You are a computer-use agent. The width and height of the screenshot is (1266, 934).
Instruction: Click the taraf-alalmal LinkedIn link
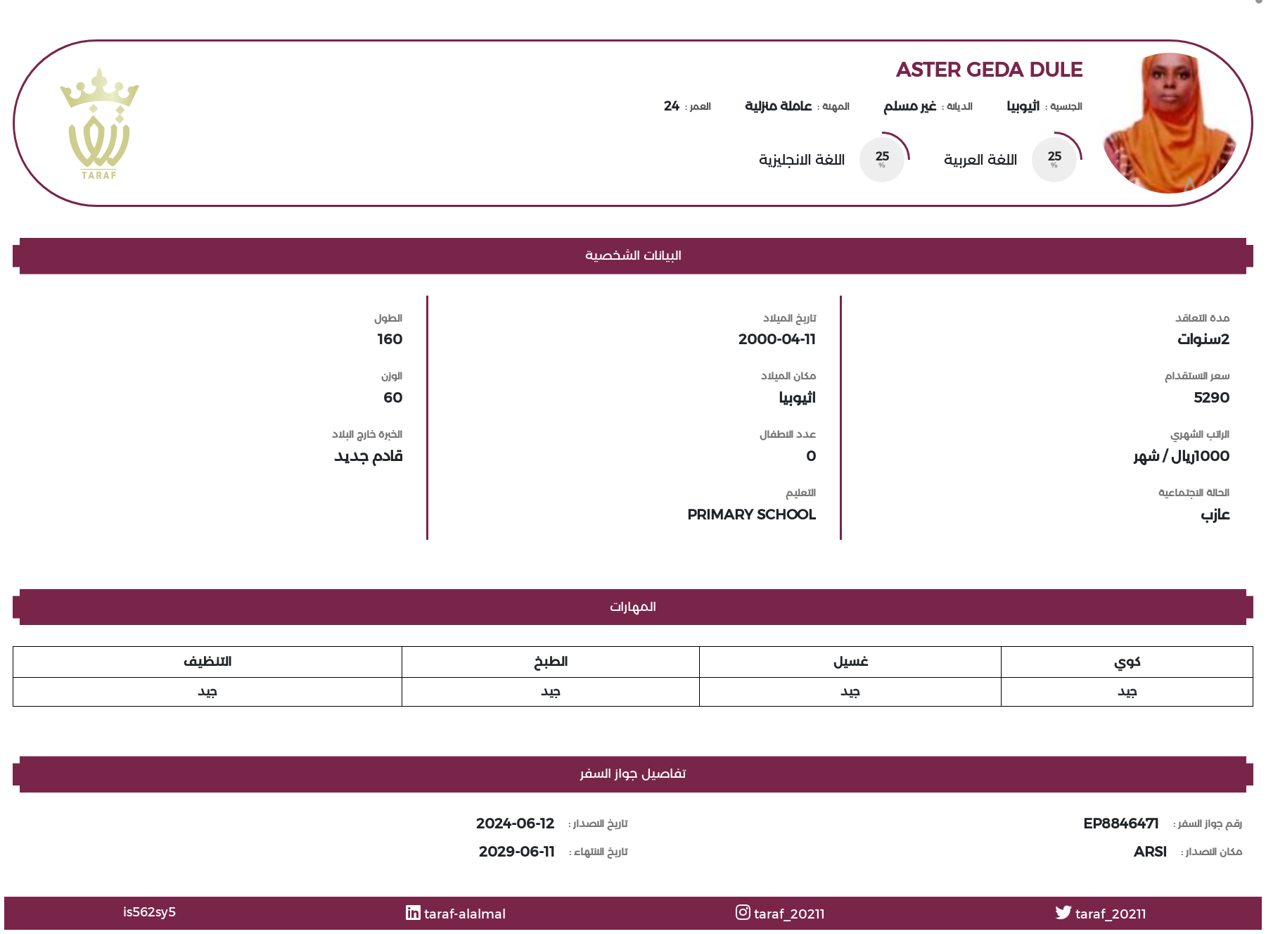[x=465, y=914]
